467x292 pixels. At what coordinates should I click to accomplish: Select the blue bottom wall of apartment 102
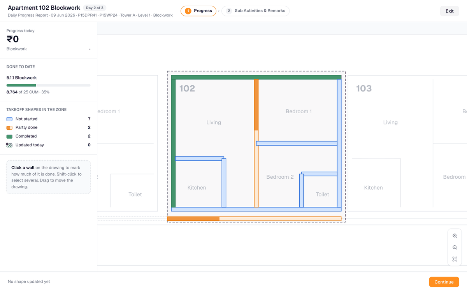click(256, 209)
